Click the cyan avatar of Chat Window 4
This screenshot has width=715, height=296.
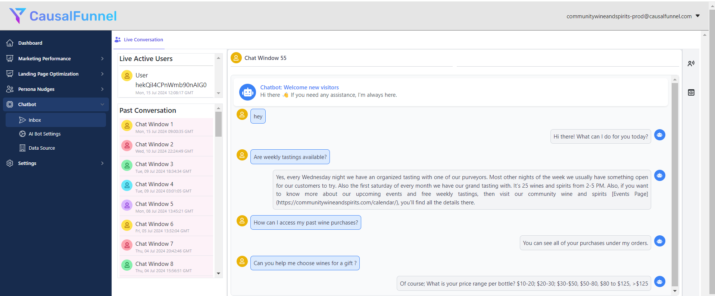tap(127, 185)
